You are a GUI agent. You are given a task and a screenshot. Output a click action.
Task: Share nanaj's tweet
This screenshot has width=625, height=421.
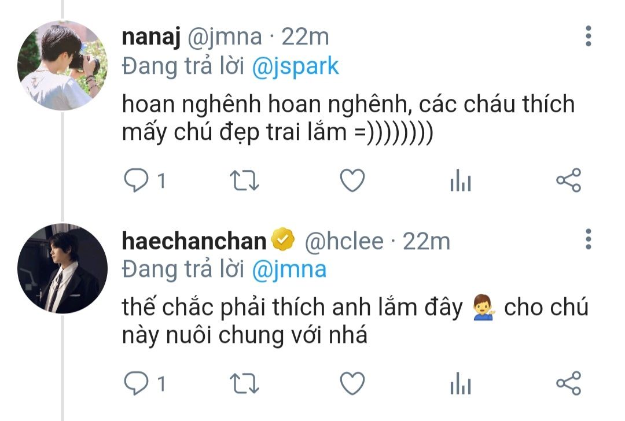568,181
